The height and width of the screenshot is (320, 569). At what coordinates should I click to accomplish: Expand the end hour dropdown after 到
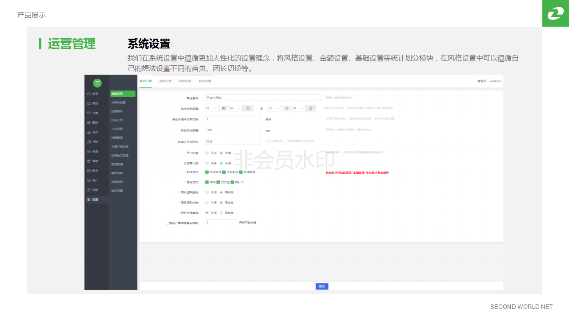[275, 108]
